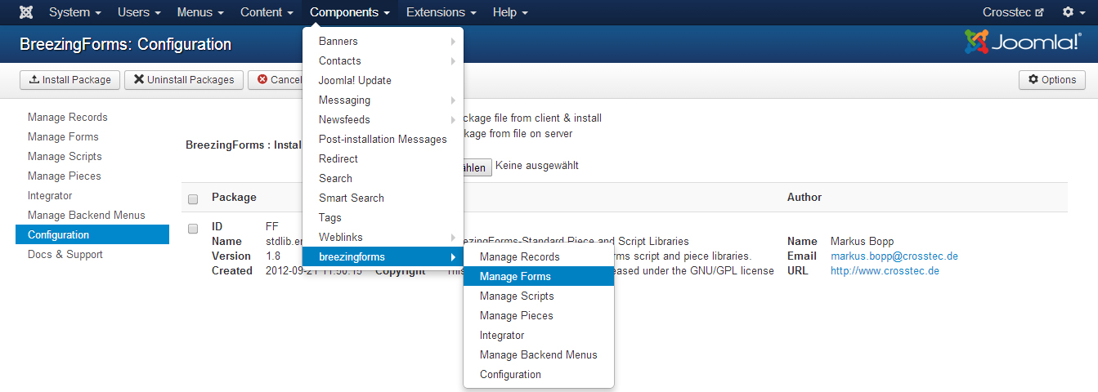Select Post-installation Messages entry
Screen dimensions: 1098x392
point(383,140)
